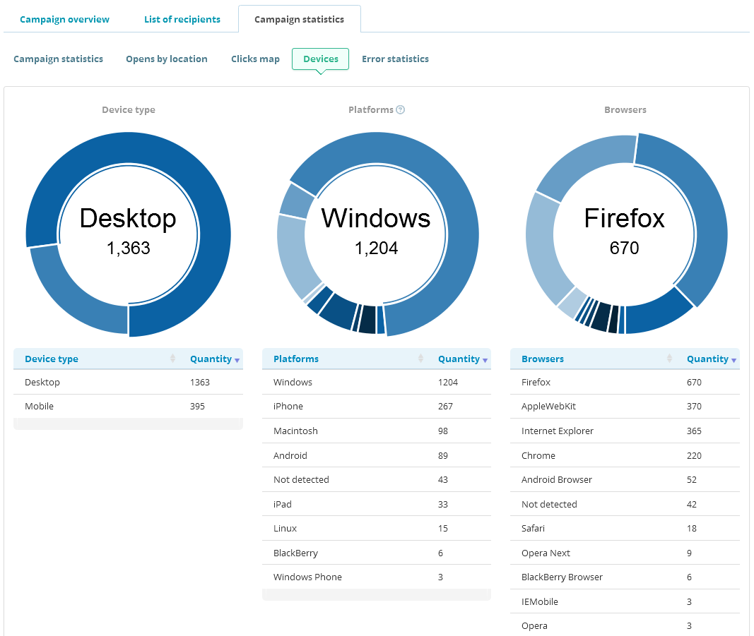Select the Error statistics sub-tab
Screen dimensions: 754x636
pos(395,59)
